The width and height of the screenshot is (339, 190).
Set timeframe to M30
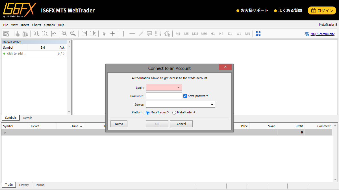pos(204,34)
